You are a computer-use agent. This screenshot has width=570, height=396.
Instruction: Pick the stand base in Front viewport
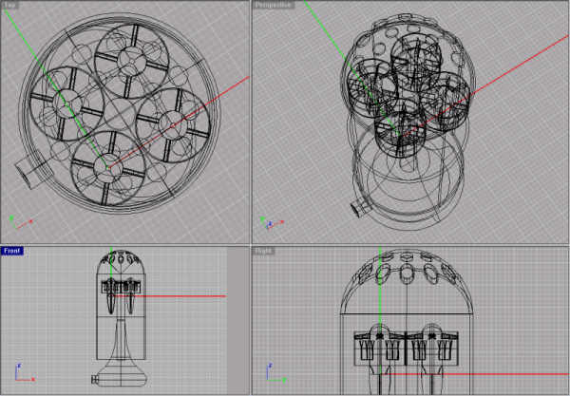pyautogui.click(x=122, y=374)
